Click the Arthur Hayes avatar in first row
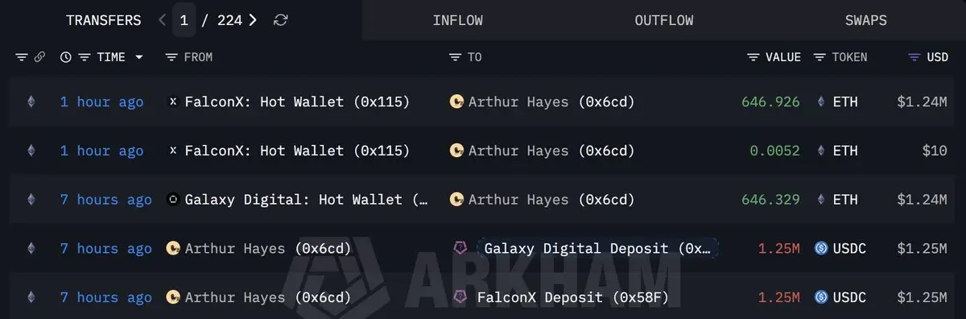The height and width of the screenshot is (319, 966). [456, 101]
